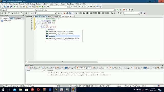
Task: Run the program with the green play icon
Action: pos(40,7)
